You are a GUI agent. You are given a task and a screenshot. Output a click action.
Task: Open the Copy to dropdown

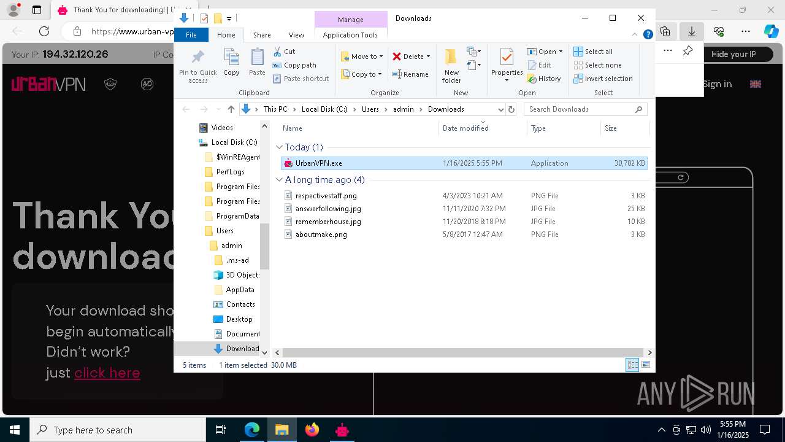click(x=362, y=74)
